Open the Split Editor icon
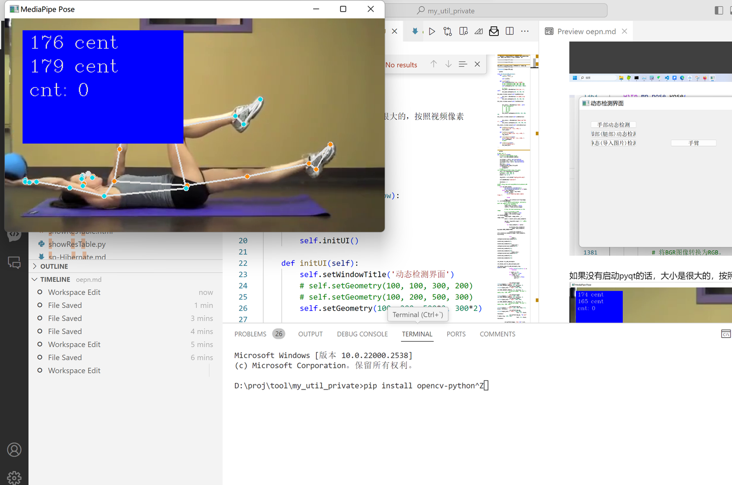The image size is (732, 485). pos(509,31)
